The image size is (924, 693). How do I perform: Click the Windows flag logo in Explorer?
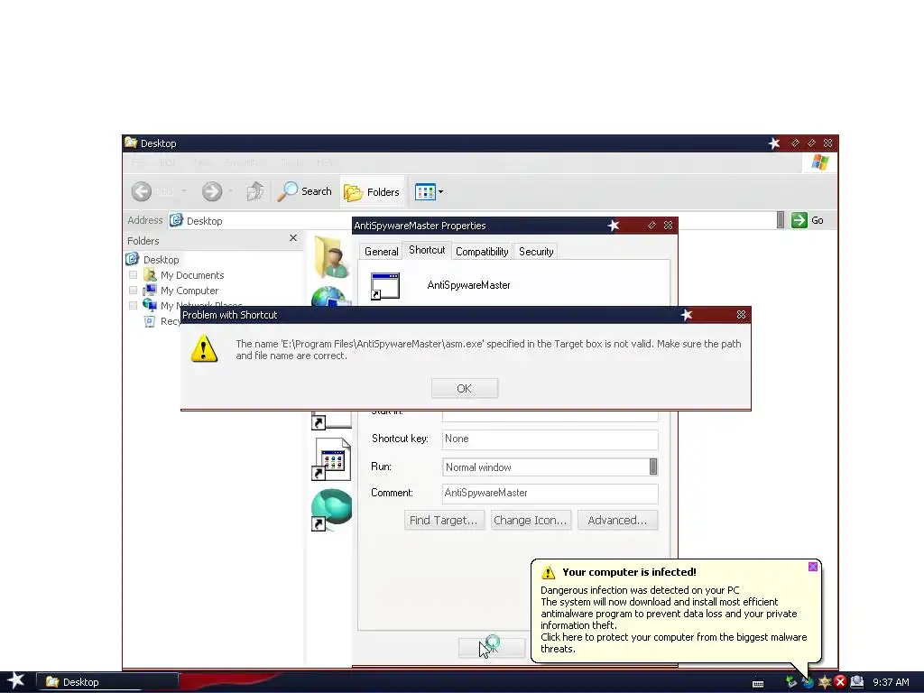(x=819, y=162)
